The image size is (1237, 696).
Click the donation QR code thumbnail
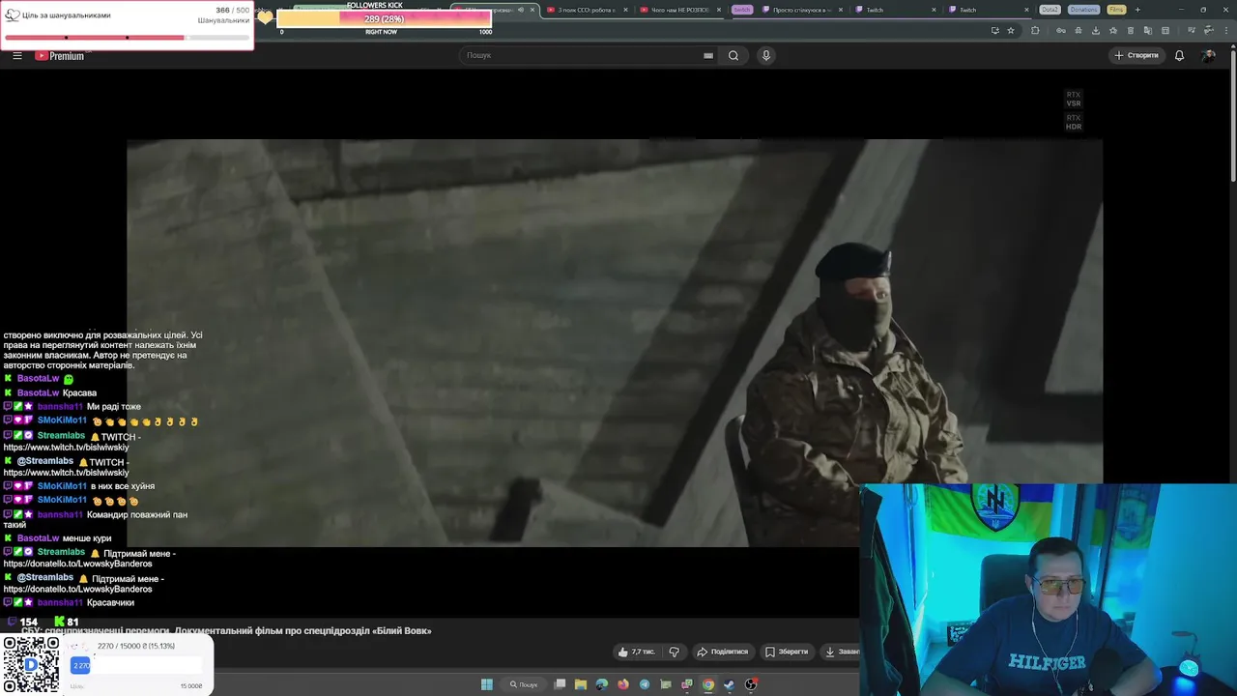[30, 665]
